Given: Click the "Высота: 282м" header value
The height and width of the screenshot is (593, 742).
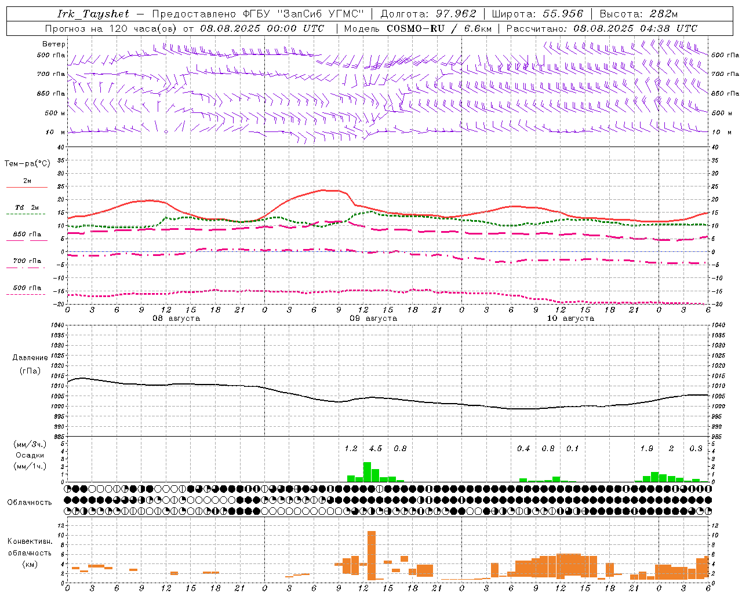Looking at the screenshot, I should (639, 14).
